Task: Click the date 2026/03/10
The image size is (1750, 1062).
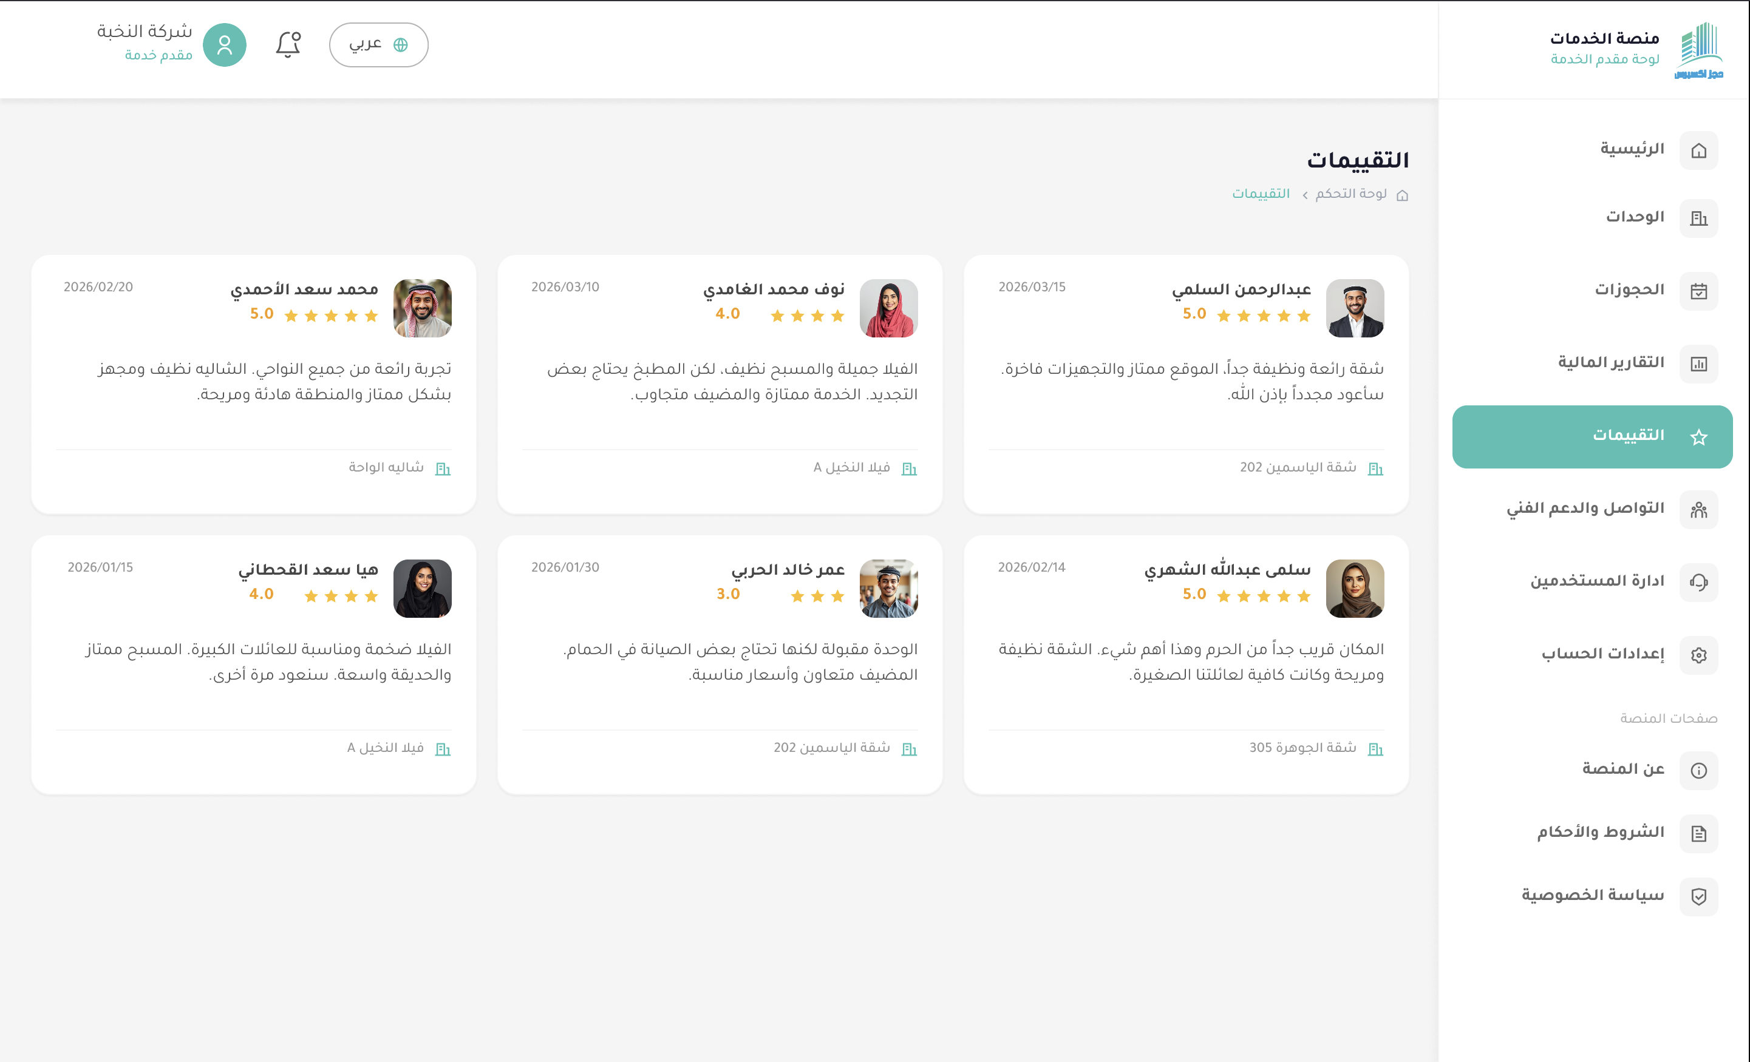Action: (x=565, y=288)
